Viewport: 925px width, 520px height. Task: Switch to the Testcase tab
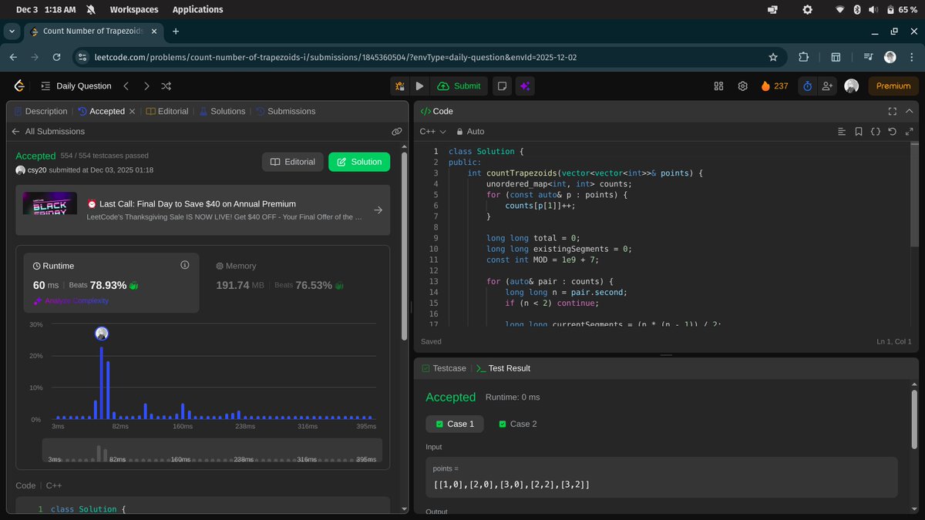[x=444, y=368]
